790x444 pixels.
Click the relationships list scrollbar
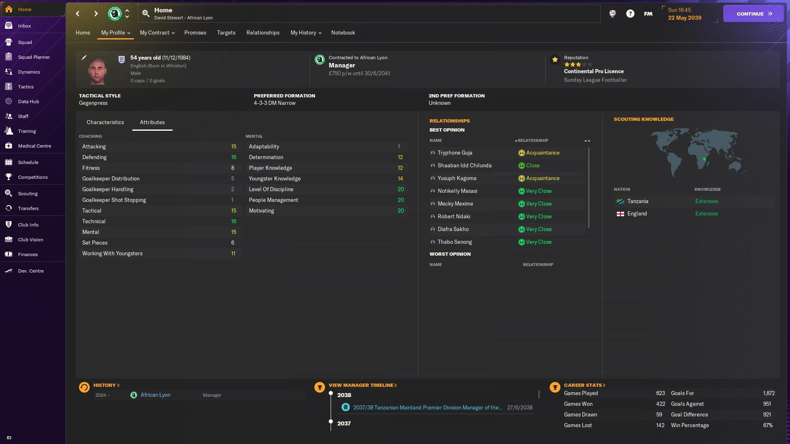click(x=589, y=187)
